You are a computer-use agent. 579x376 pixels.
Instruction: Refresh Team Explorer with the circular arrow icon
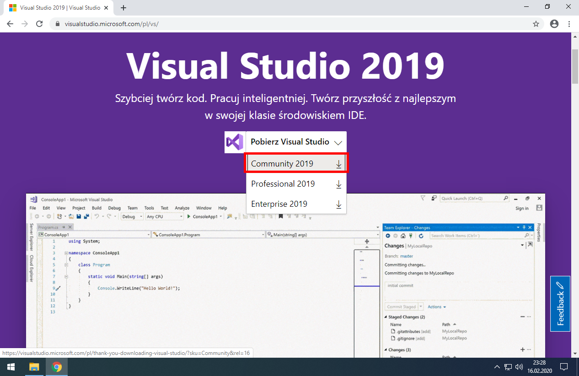pyautogui.click(x=421, y=235)
